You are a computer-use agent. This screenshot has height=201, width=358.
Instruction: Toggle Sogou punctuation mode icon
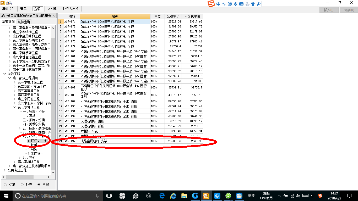pos(224,4)
